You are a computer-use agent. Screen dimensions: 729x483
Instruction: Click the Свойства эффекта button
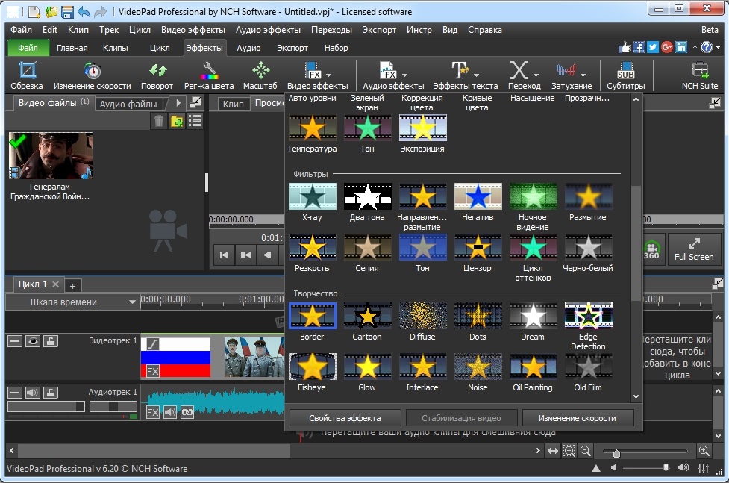343,417
